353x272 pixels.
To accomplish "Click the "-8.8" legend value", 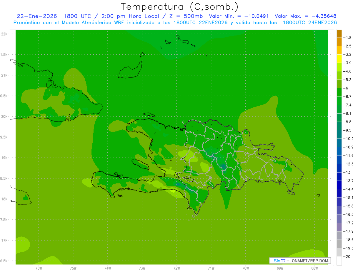I will pyautogui.click(x=347, y=122).
